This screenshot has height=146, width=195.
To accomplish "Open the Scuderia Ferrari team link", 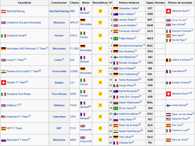I will tap(16, 36).
